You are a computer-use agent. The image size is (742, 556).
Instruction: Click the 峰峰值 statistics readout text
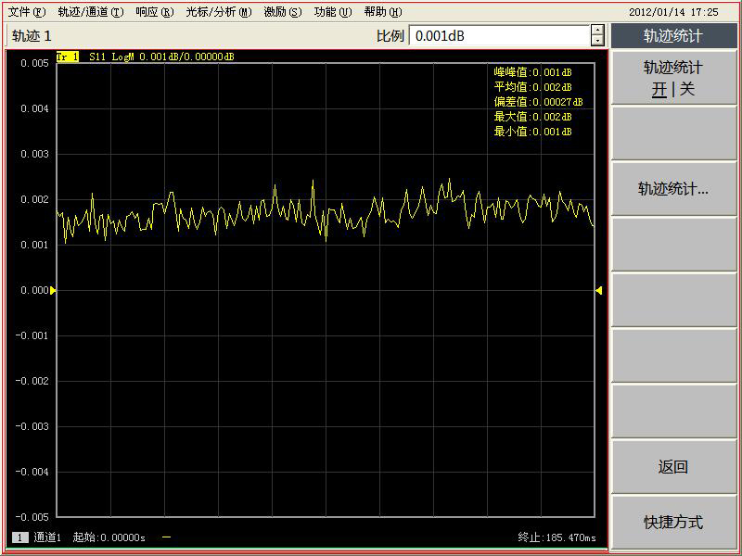(532, 72)
